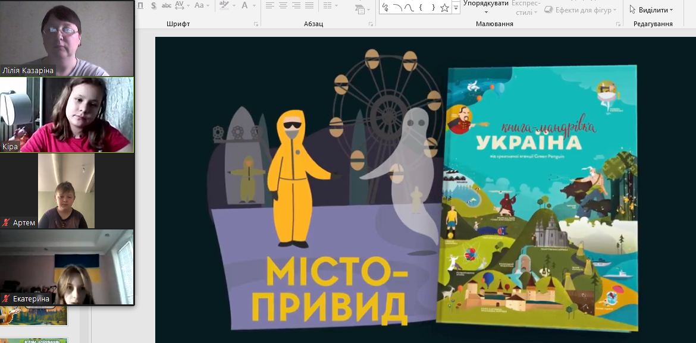
Task: Open the Ефекти для фігур menu
Action: (x=581, y=10)
